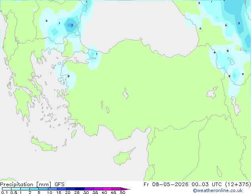Click the 45–50 mm legend color swatch
This screenshot has height=194, width=251.
pyautogui.click(x=116, y=189)
